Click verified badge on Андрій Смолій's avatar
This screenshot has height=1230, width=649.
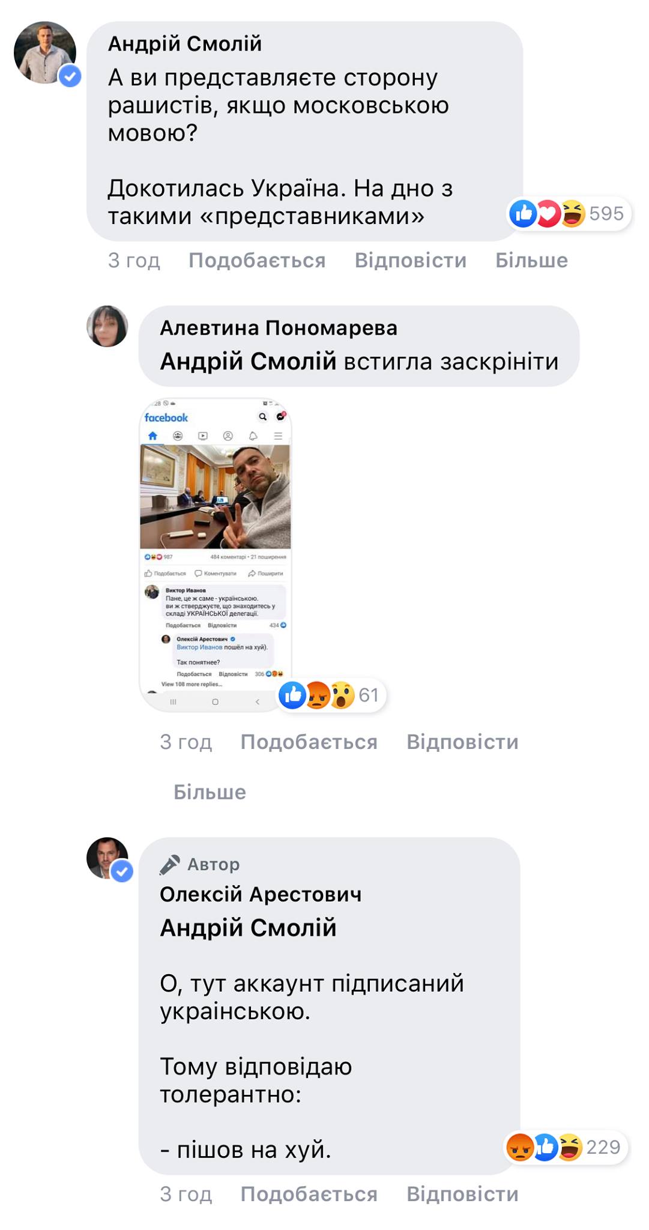pos(70,76)
